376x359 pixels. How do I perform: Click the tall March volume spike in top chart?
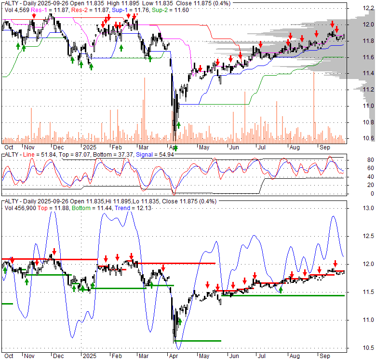[145, 110]
